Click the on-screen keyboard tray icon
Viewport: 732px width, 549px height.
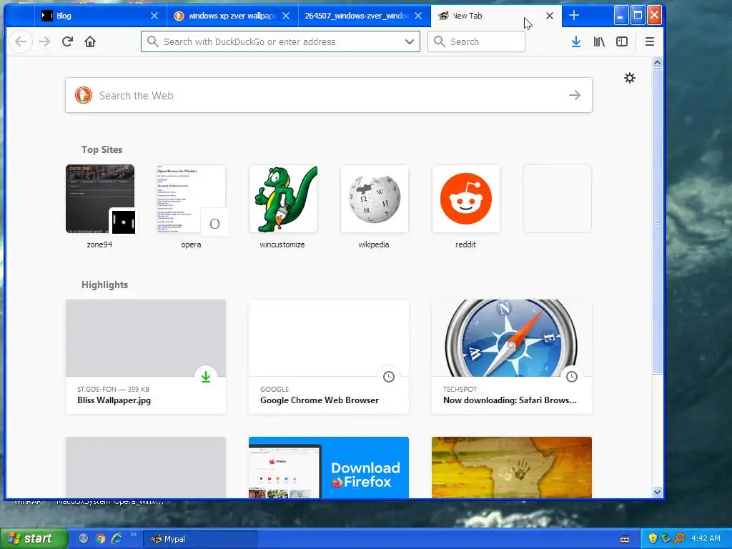tap(625, 540)
